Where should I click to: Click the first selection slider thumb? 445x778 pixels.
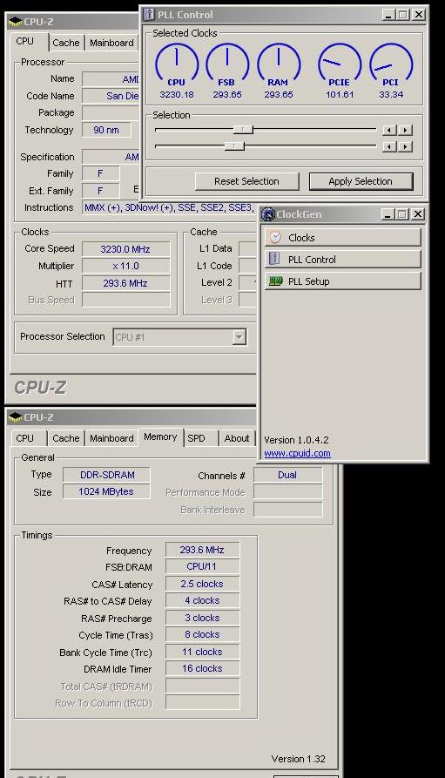click(243, 130)
